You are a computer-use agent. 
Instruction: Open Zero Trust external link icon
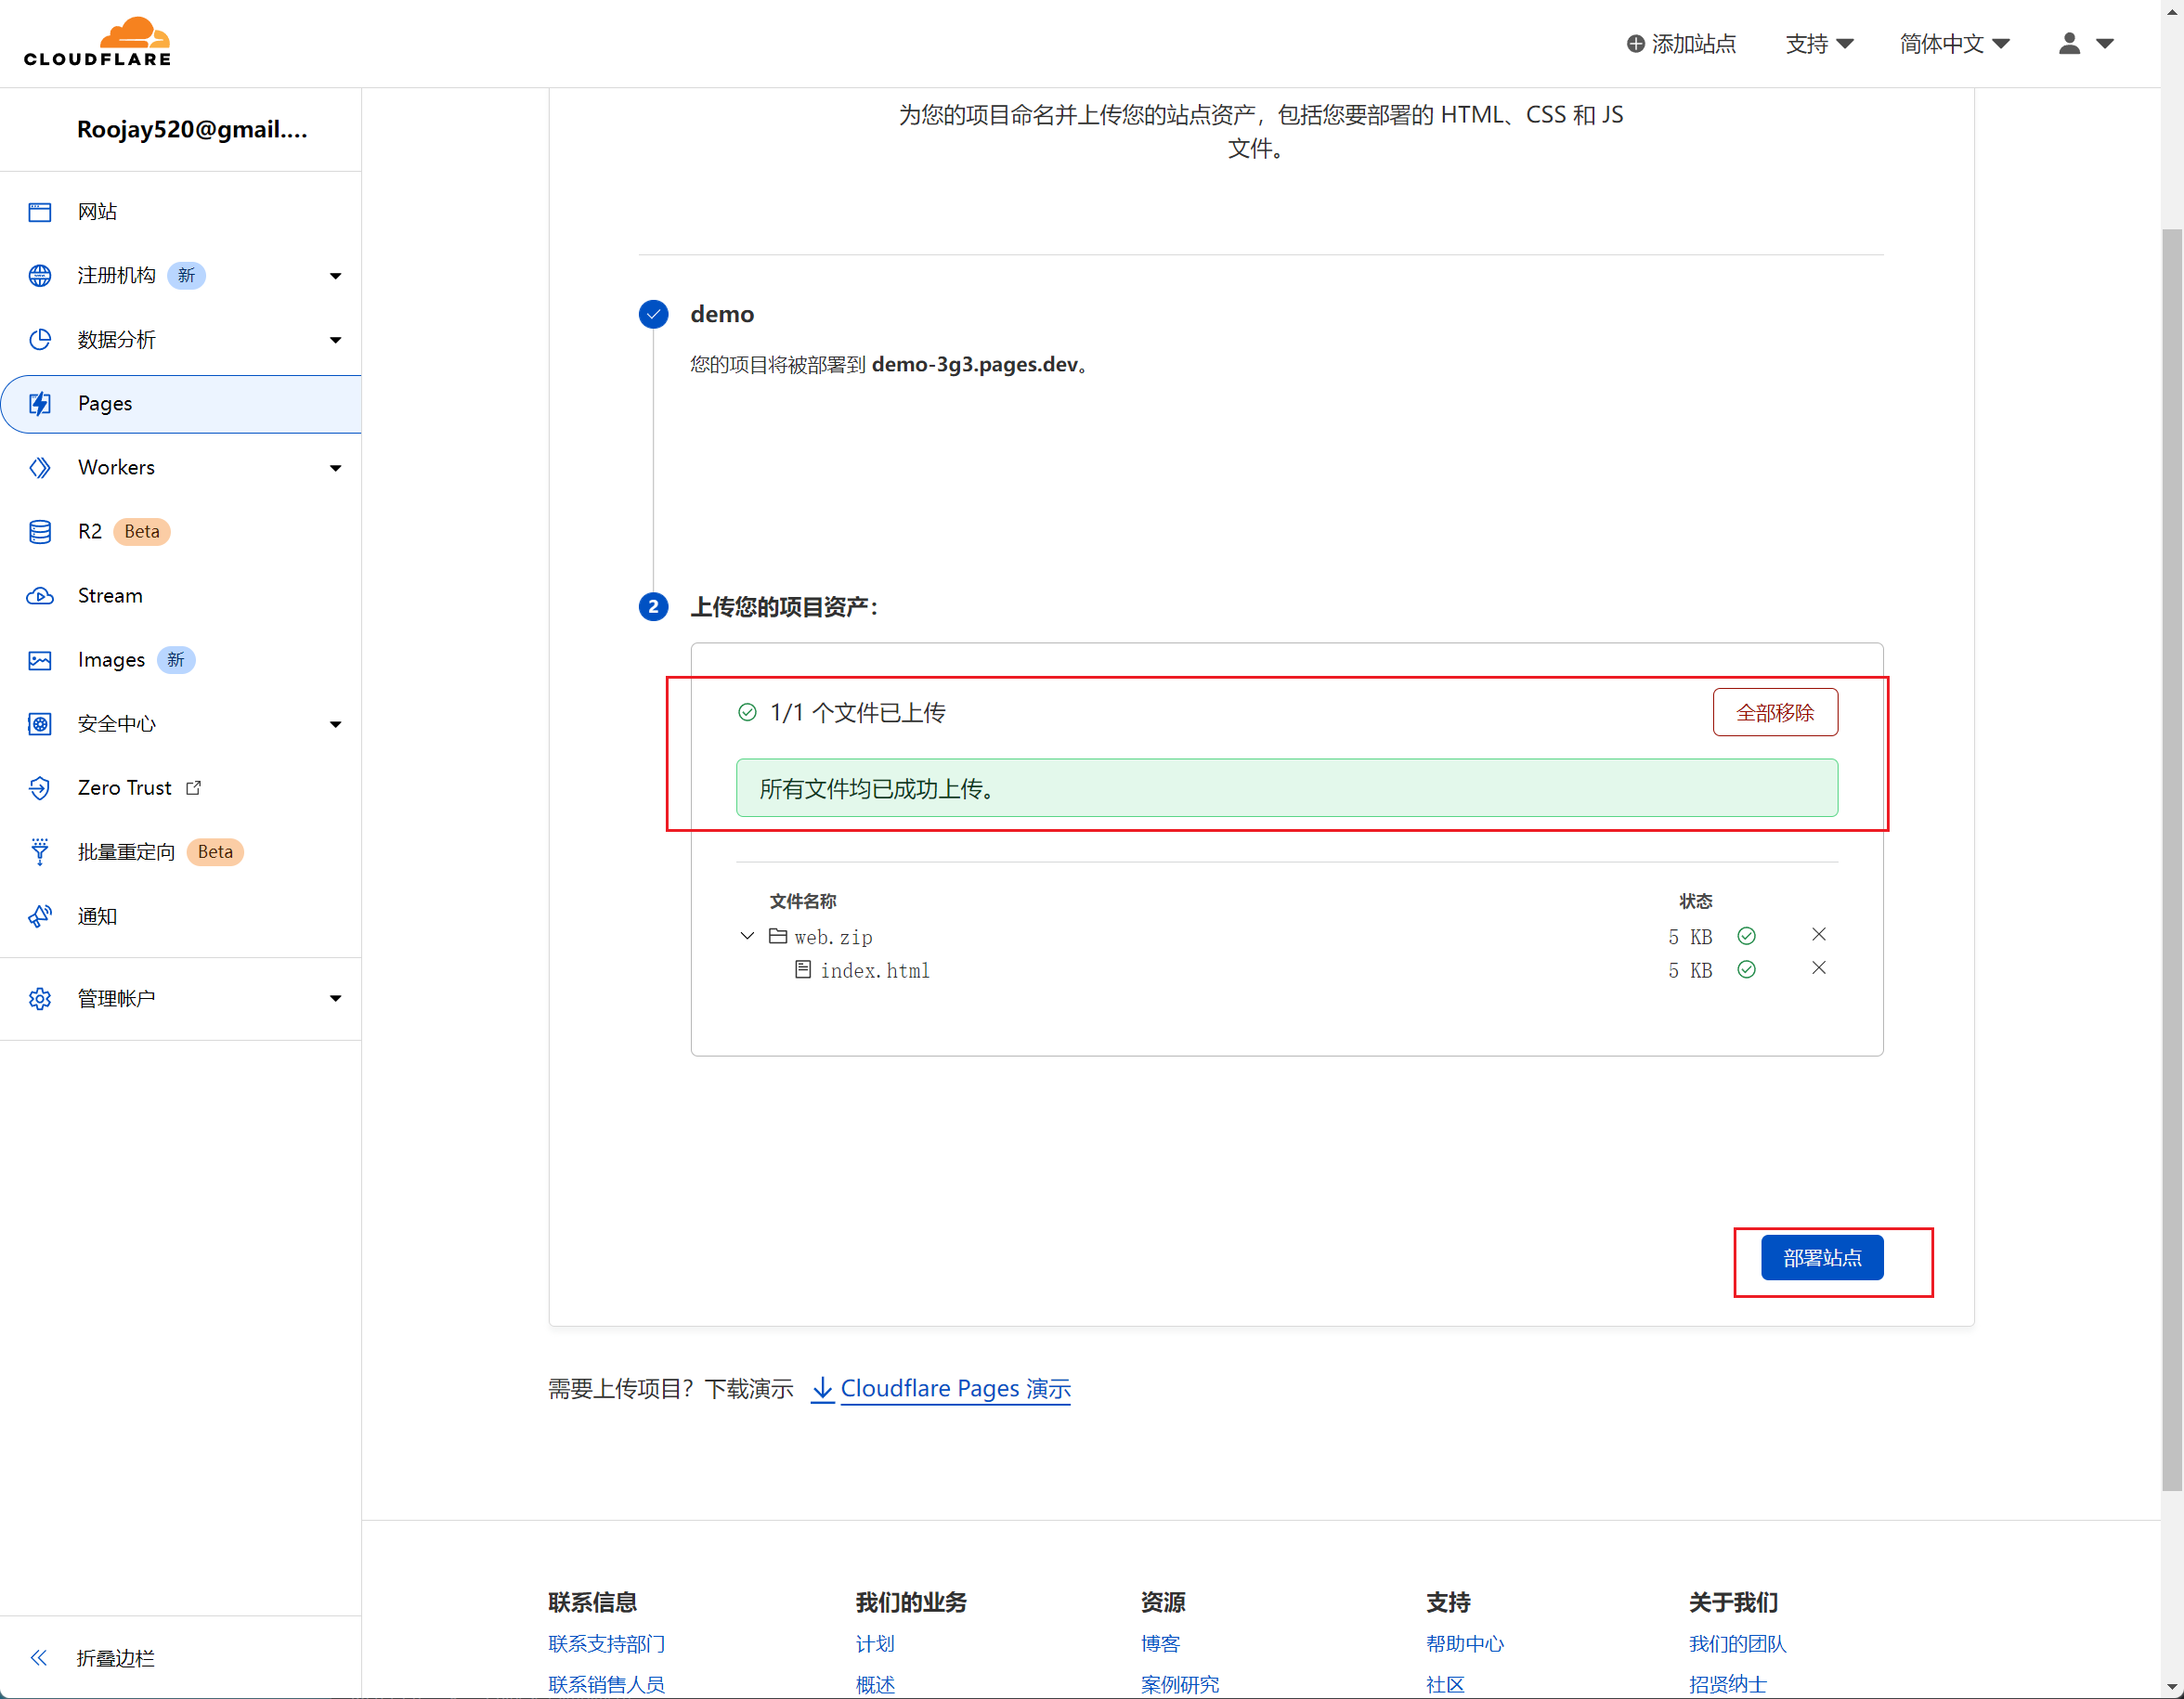tap(194, 788)
